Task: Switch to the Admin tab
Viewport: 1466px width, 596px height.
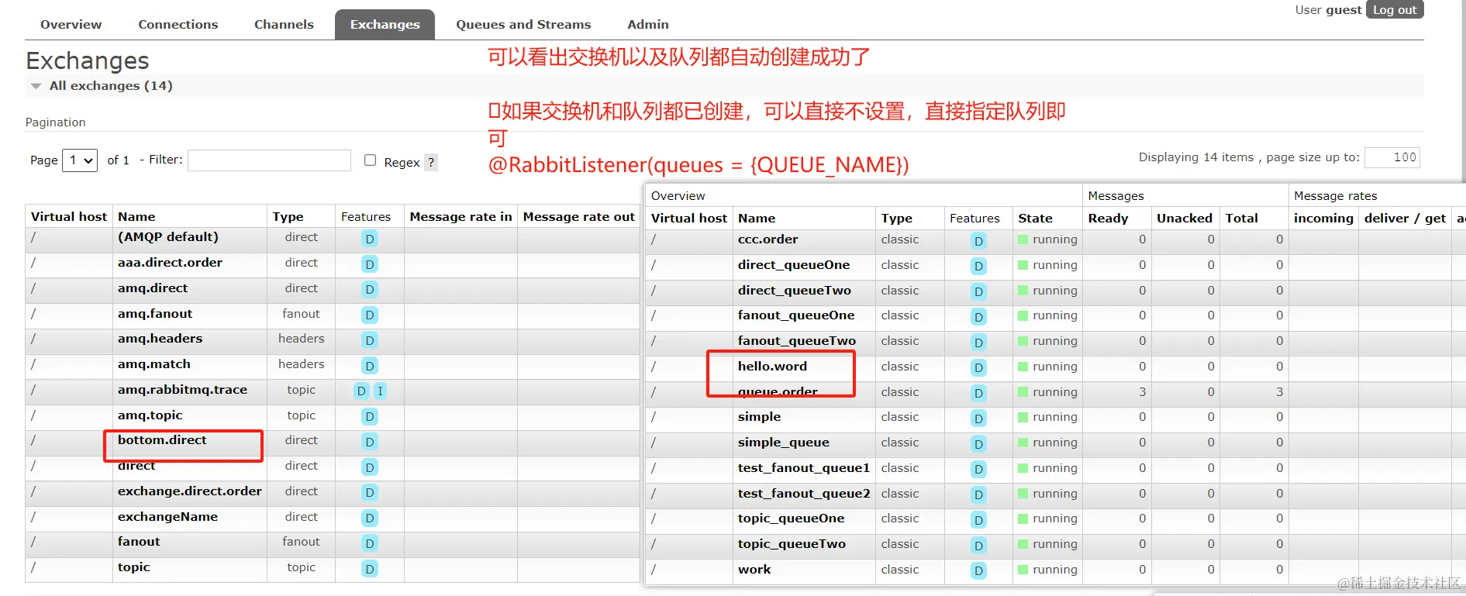Action: coord(648,24)
